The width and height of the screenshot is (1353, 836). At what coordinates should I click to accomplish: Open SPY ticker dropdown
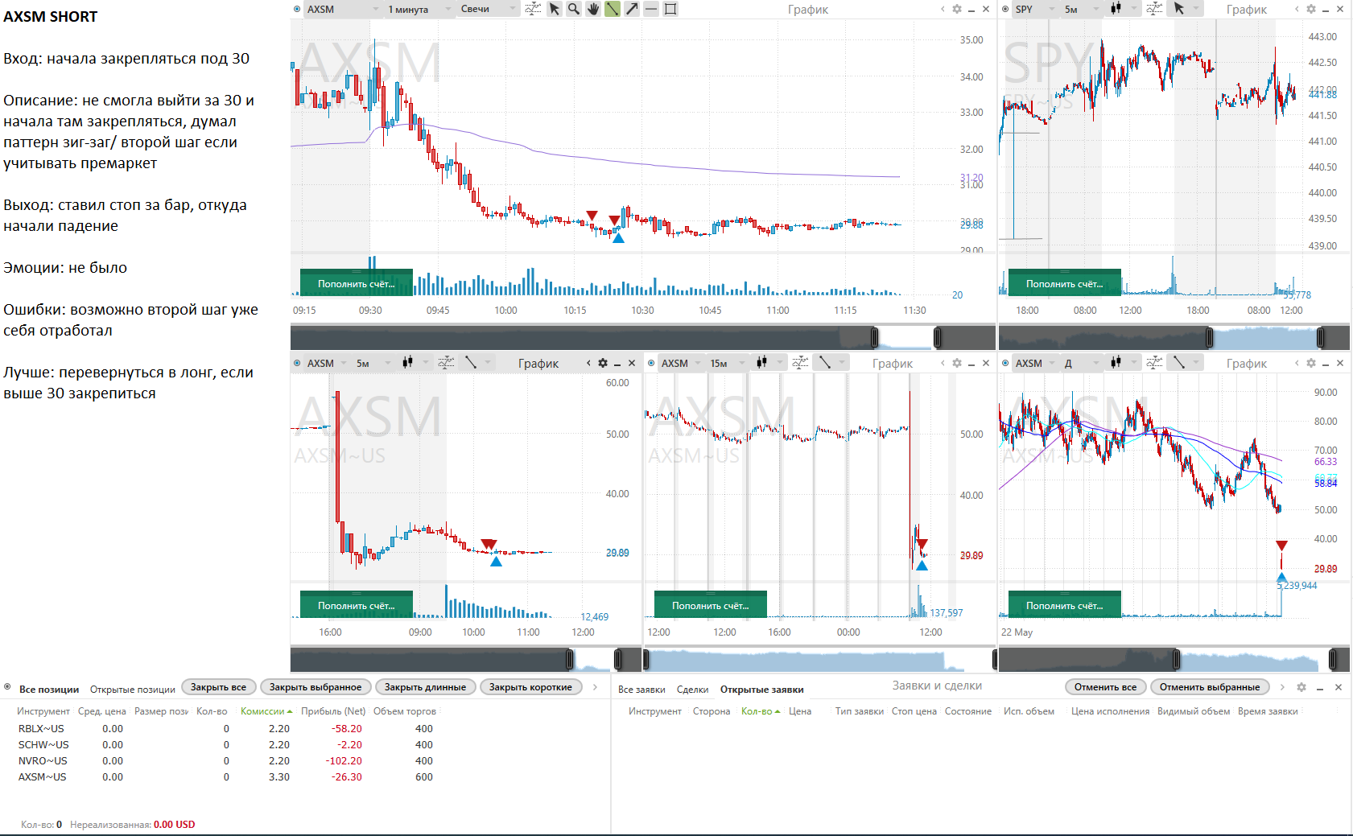(x=1034, y=9)
